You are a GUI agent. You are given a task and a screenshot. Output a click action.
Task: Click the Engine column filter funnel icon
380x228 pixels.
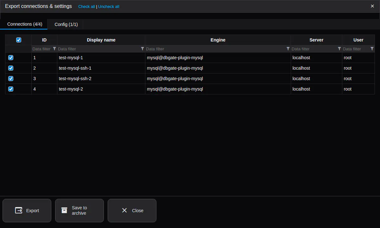[288, 49]
